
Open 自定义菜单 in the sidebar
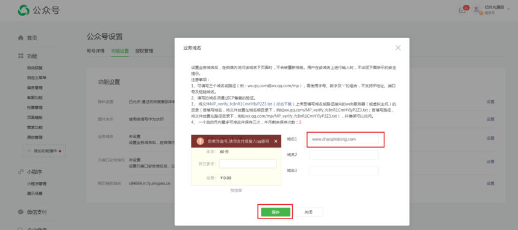pyautogui.click(x=37, y=78)
